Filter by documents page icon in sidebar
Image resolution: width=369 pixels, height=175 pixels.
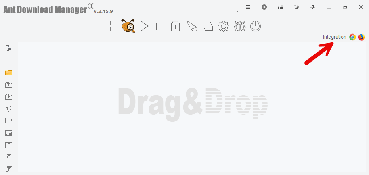[9, 157]
